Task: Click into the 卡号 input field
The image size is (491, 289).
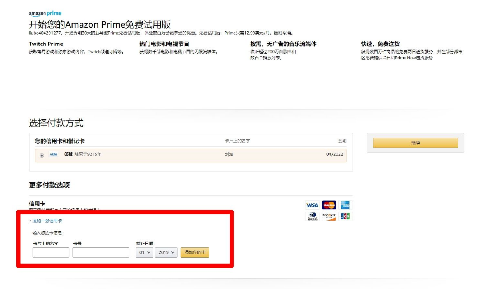Action: click(100, 252)
